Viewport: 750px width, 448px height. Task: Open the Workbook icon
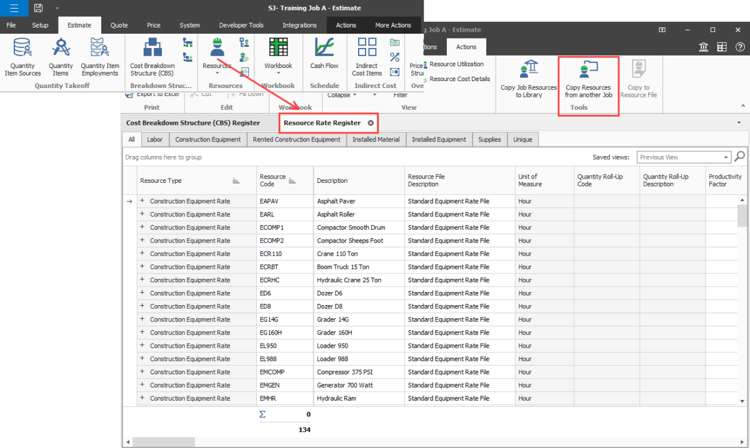coord(278,55)
